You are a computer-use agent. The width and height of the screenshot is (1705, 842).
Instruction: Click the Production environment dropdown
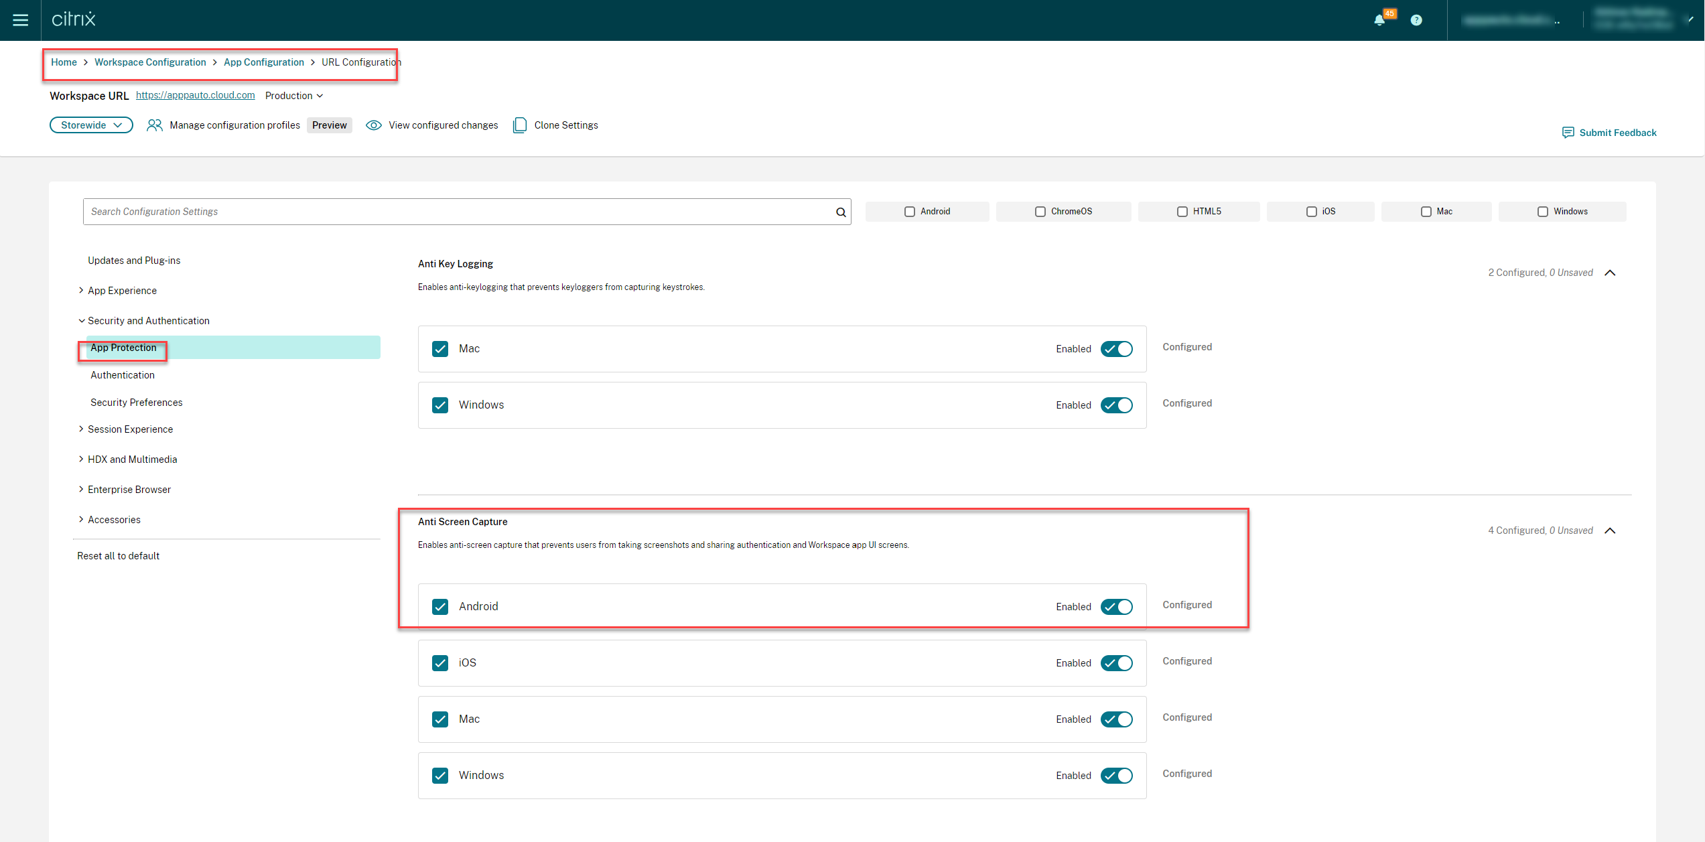pos(295,96)
